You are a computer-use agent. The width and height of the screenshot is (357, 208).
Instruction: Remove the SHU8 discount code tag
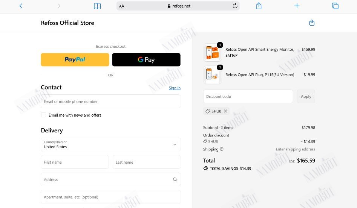click(225, 111)
